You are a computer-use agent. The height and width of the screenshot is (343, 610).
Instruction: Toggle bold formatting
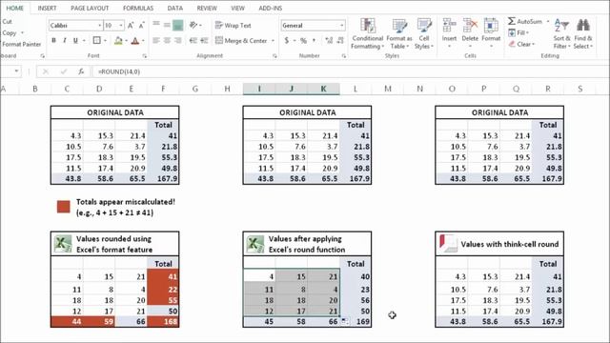53,40
